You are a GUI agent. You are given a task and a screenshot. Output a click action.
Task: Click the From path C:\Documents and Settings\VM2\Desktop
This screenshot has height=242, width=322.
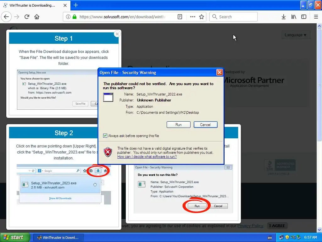[168, 112]
